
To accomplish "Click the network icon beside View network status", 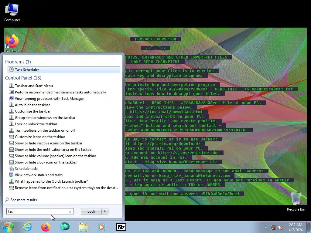I will point(11,175).
